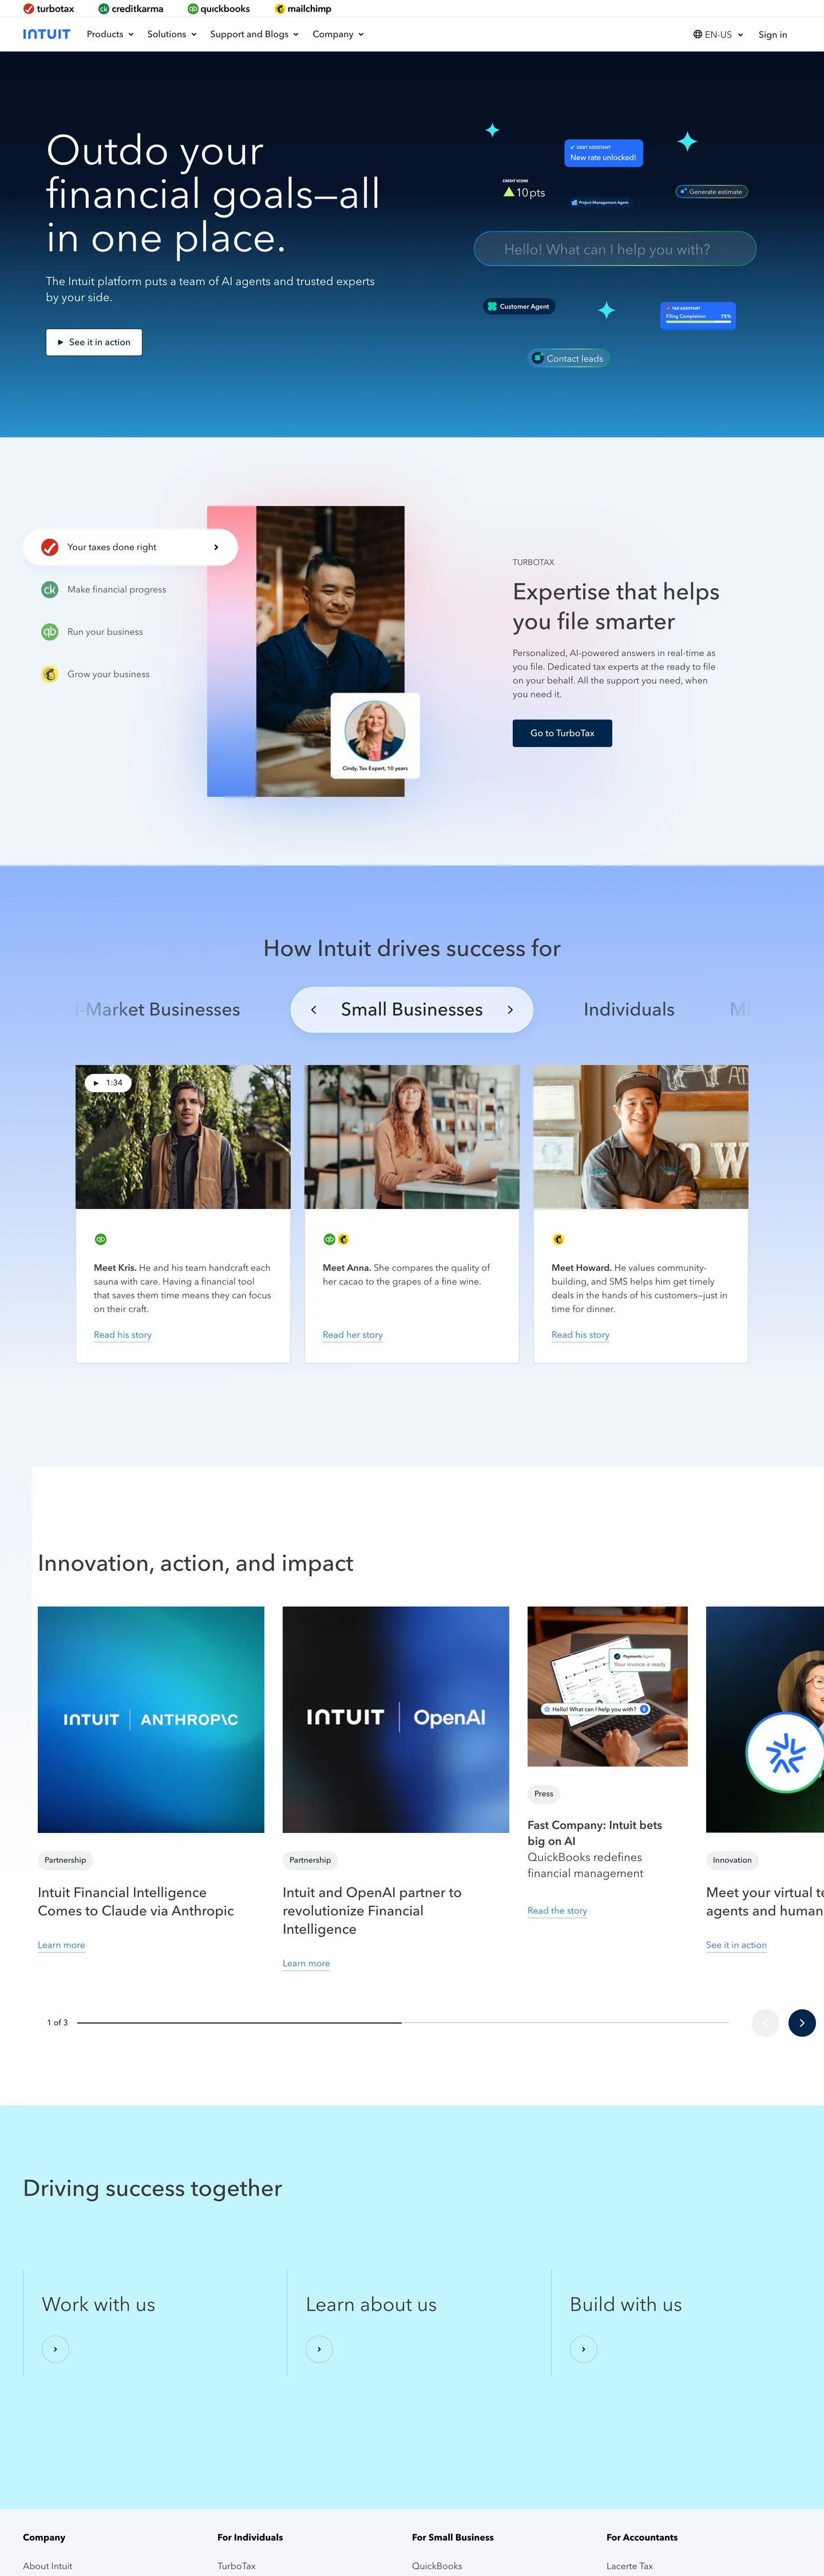
Task: Open the Intuit Anthropic partnership thumbnail
Action: 151,1719
